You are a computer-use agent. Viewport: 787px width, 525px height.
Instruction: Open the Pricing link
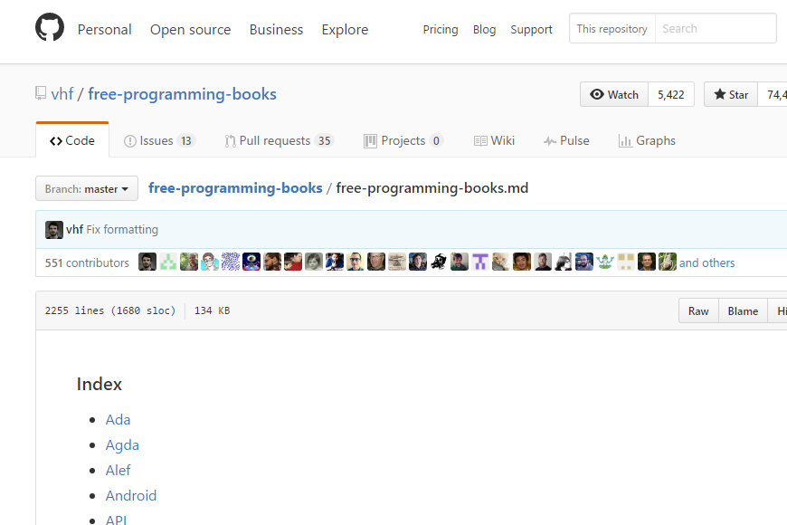[441, 30]
